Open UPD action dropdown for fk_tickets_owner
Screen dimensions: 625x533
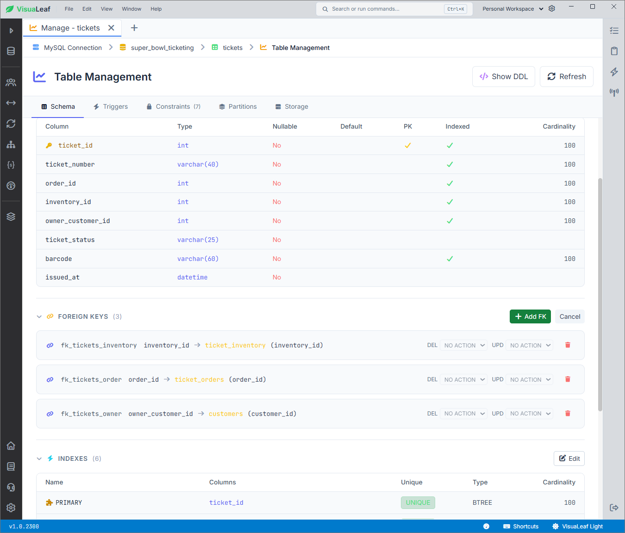pyautogui.click(x=529, y=414)
